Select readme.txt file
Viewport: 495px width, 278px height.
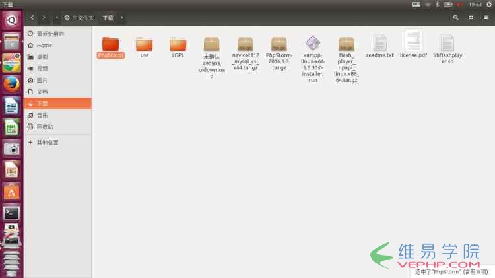coord(380,46)
